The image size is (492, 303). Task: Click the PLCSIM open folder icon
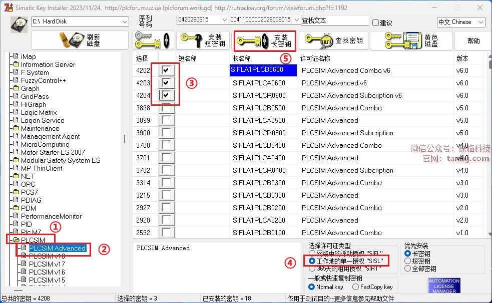17,240
